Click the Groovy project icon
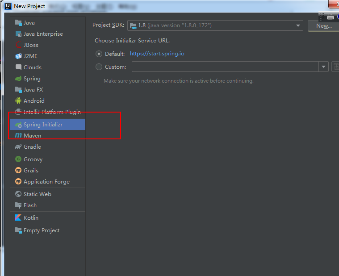339x276 pixels. click(18, 159)
